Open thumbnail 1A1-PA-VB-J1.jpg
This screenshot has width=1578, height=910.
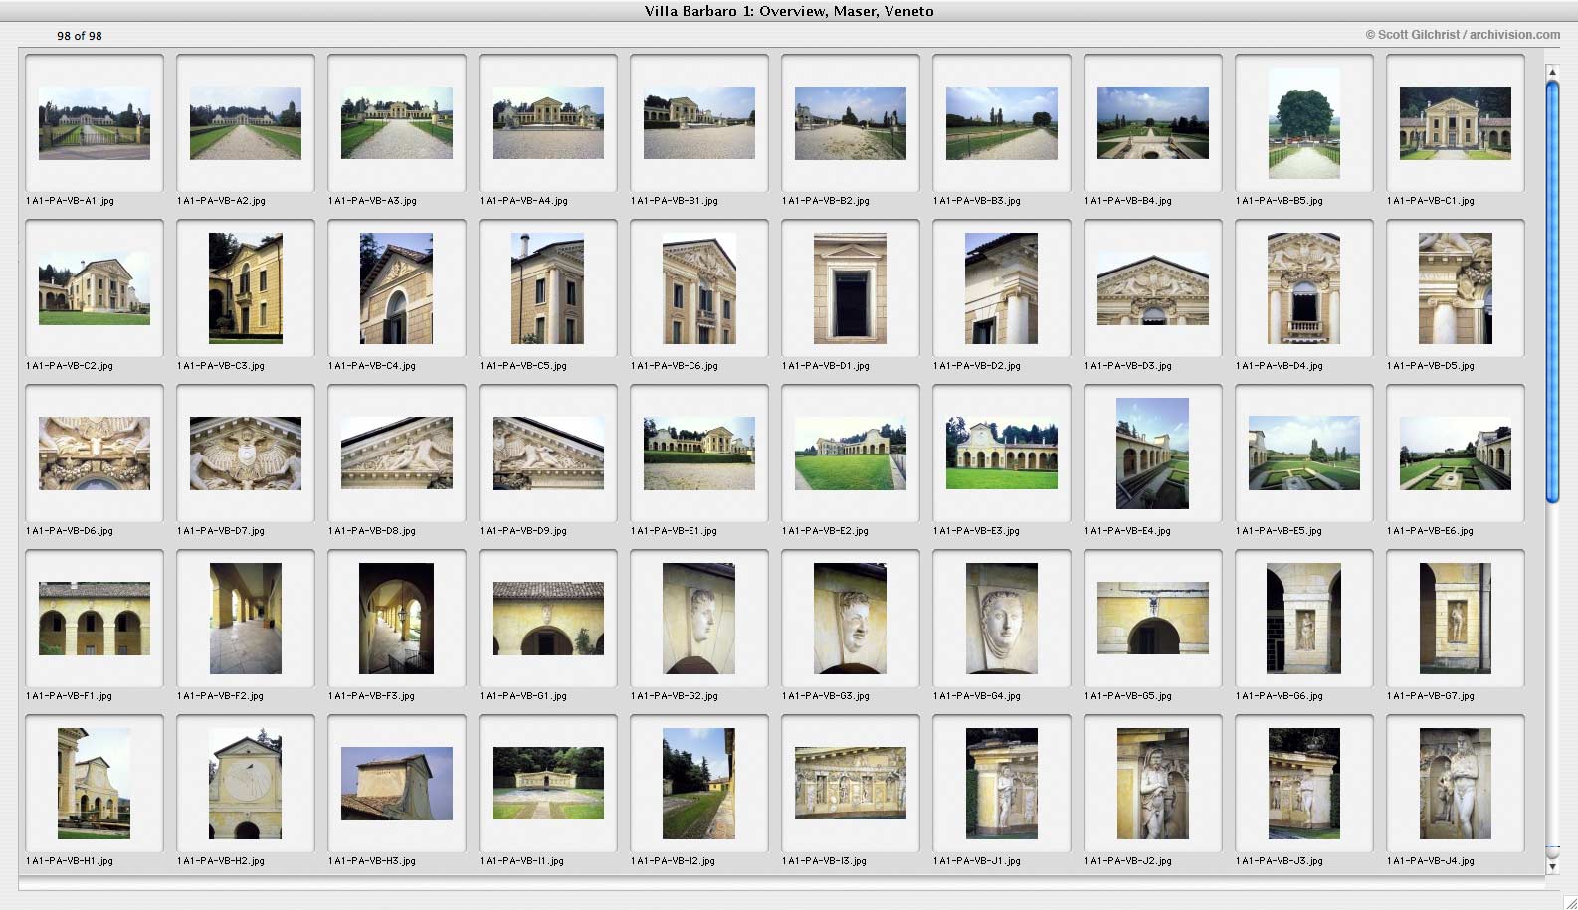pos(1002,784)
